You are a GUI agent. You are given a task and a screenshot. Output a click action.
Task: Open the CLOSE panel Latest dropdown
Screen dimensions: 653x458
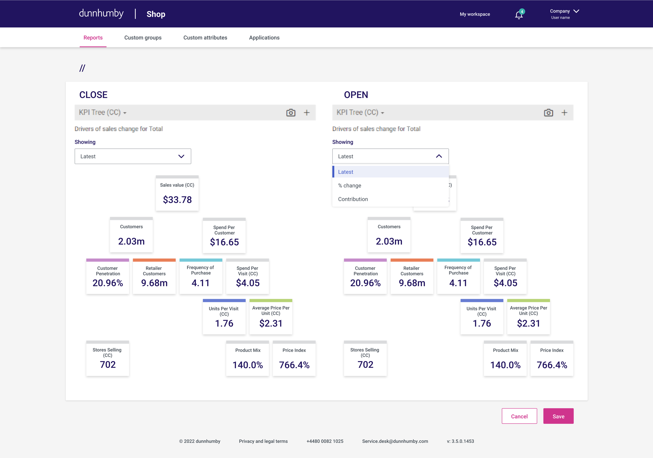point(132,156)
